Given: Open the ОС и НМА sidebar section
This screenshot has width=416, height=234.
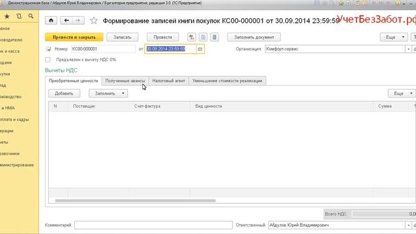Looking at the screenshot, I should coord(7,109).
